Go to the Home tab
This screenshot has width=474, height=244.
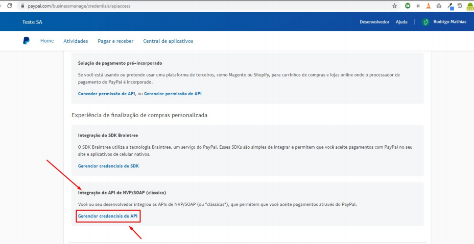tap(47, 41)
